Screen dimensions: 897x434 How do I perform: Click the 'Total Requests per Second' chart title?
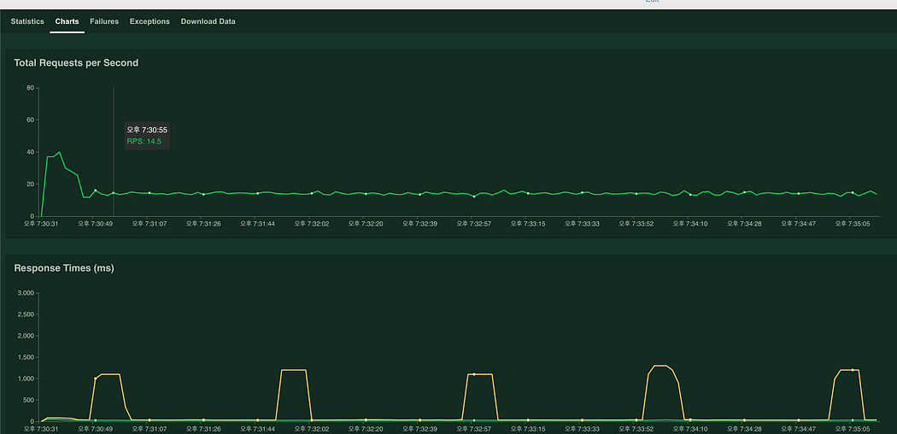coord(76,63)
